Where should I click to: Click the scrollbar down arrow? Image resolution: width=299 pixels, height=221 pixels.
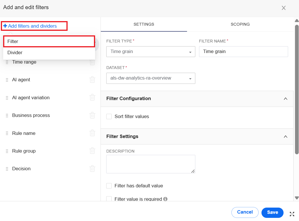297,198
